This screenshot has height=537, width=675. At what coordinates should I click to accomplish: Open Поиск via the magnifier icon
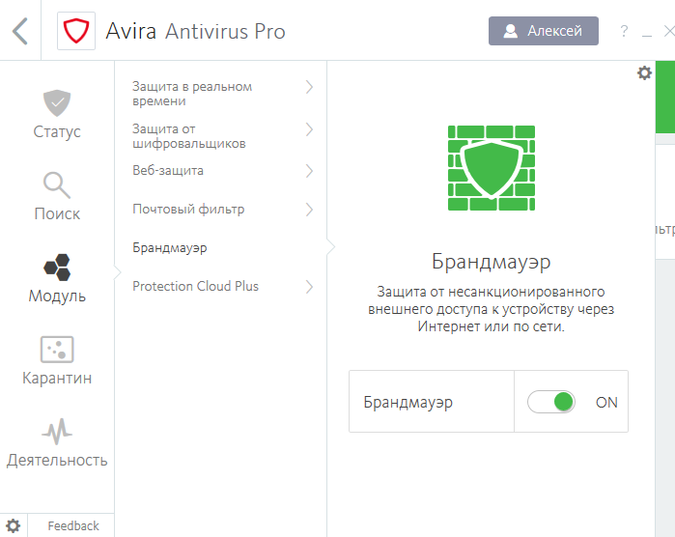click(56, 185)
